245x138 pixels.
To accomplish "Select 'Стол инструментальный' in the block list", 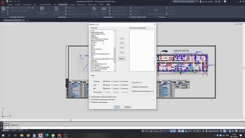I will click(x=99, y=69).
